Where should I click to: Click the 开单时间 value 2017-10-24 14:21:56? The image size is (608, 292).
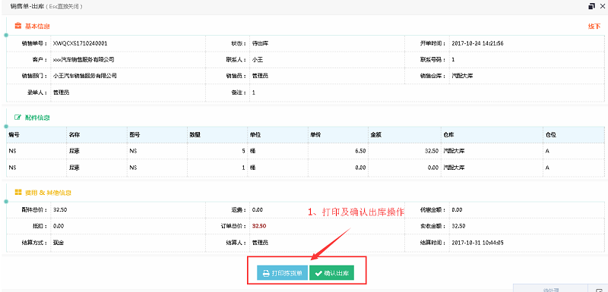pos(478,43)
